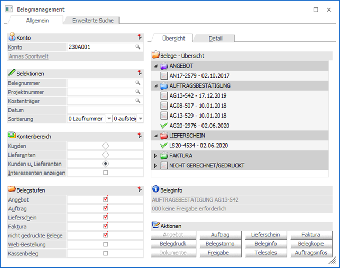340x268 pixels.
Task: Select the Kunden radio option
Action: pyautogui.click(x=106, y=146)
